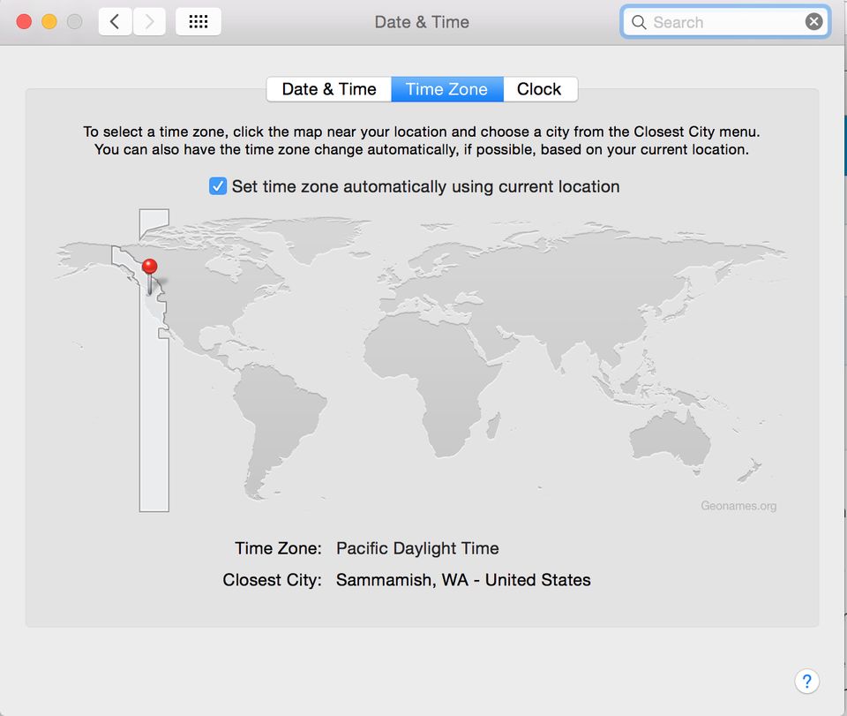Image resolution: width=847 pixels, height=716 pixels.
Task: Click the yellow minimize window button
Action: [49, 21]
